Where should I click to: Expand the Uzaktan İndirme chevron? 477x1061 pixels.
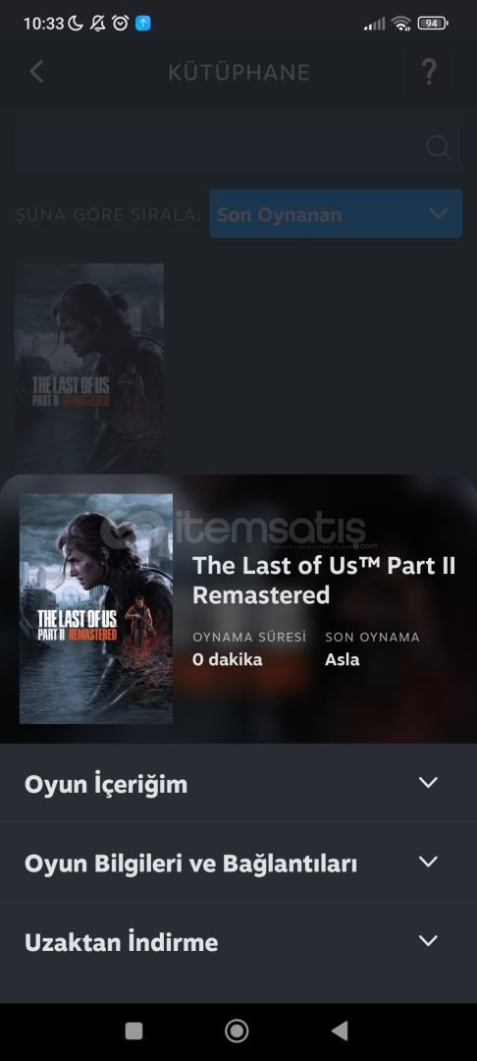click(428, 940)
